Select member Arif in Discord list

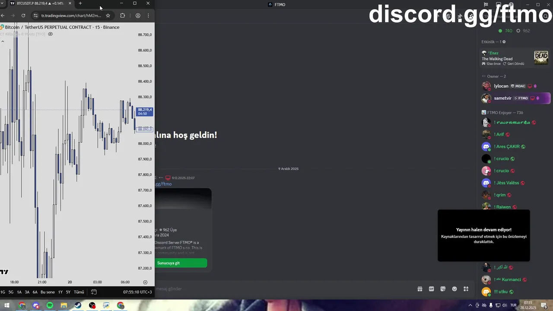[x=515, y=134]
